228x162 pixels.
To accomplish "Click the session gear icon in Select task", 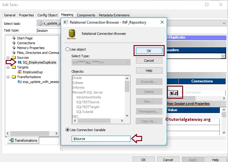I will coord(40,23).
